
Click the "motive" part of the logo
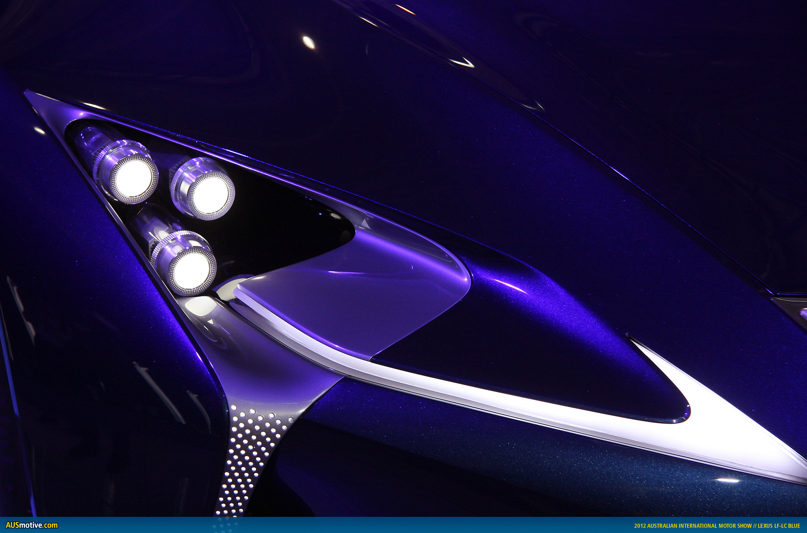[x=31, y=525]
